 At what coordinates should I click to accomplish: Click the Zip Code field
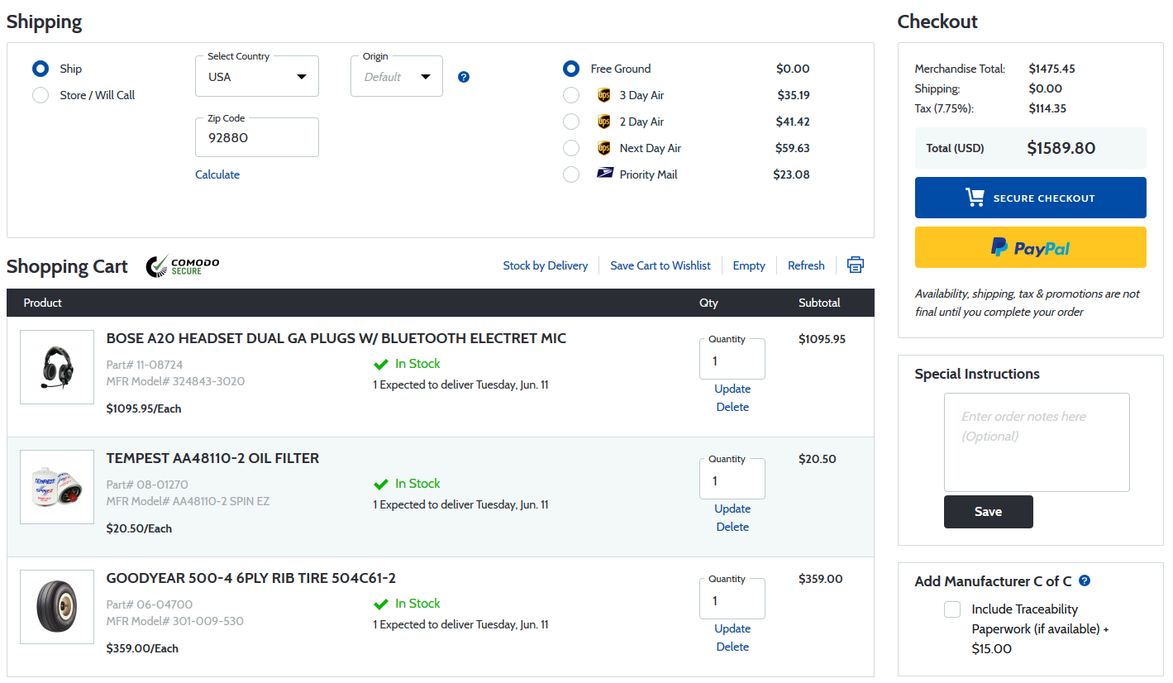257,137
